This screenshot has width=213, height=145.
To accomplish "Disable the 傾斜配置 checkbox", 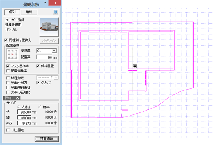I will 38,66.
